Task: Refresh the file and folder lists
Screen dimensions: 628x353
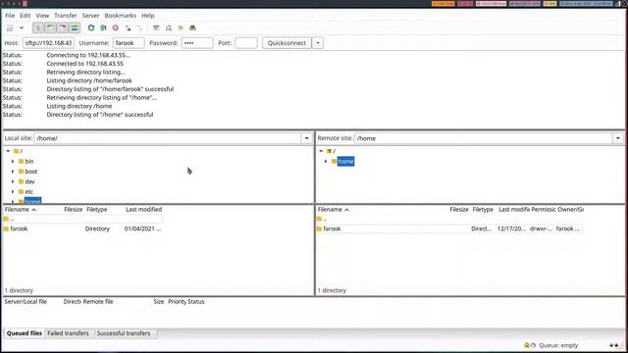Action: tap(91, 28)
